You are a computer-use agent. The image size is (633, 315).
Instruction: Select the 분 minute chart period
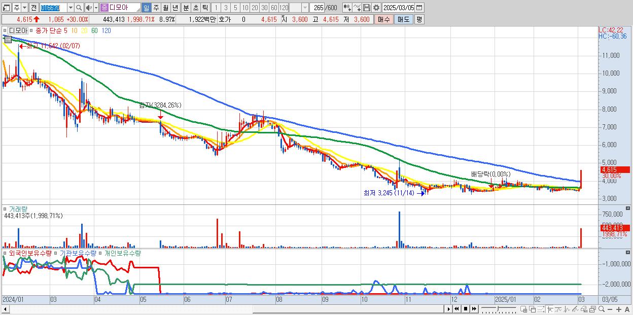(186, 8)
